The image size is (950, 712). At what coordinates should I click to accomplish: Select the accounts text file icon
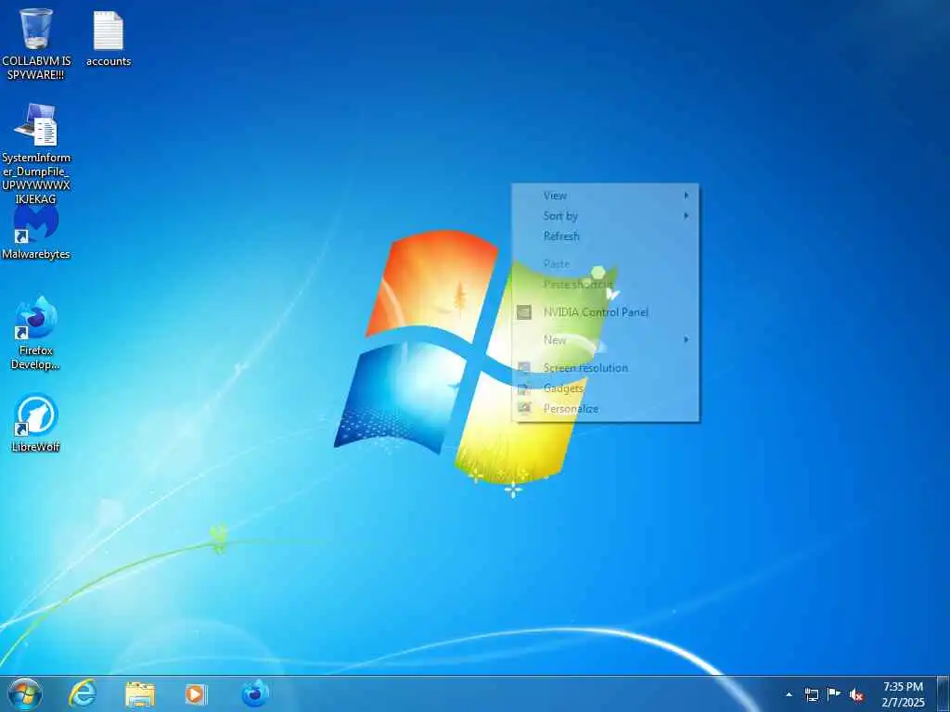pos(109,37)
